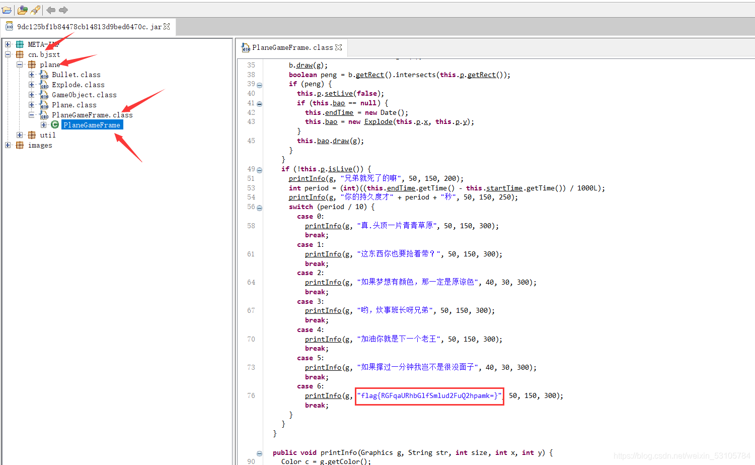Select the PlaneGameFrame.class editor tab

[292, 47]
